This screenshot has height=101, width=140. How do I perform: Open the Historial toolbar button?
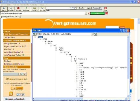pos(42,9)
